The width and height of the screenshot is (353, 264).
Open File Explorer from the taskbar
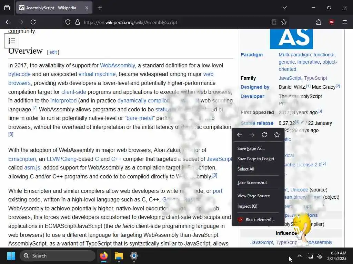pyautogui.click(x=119, y=256)
